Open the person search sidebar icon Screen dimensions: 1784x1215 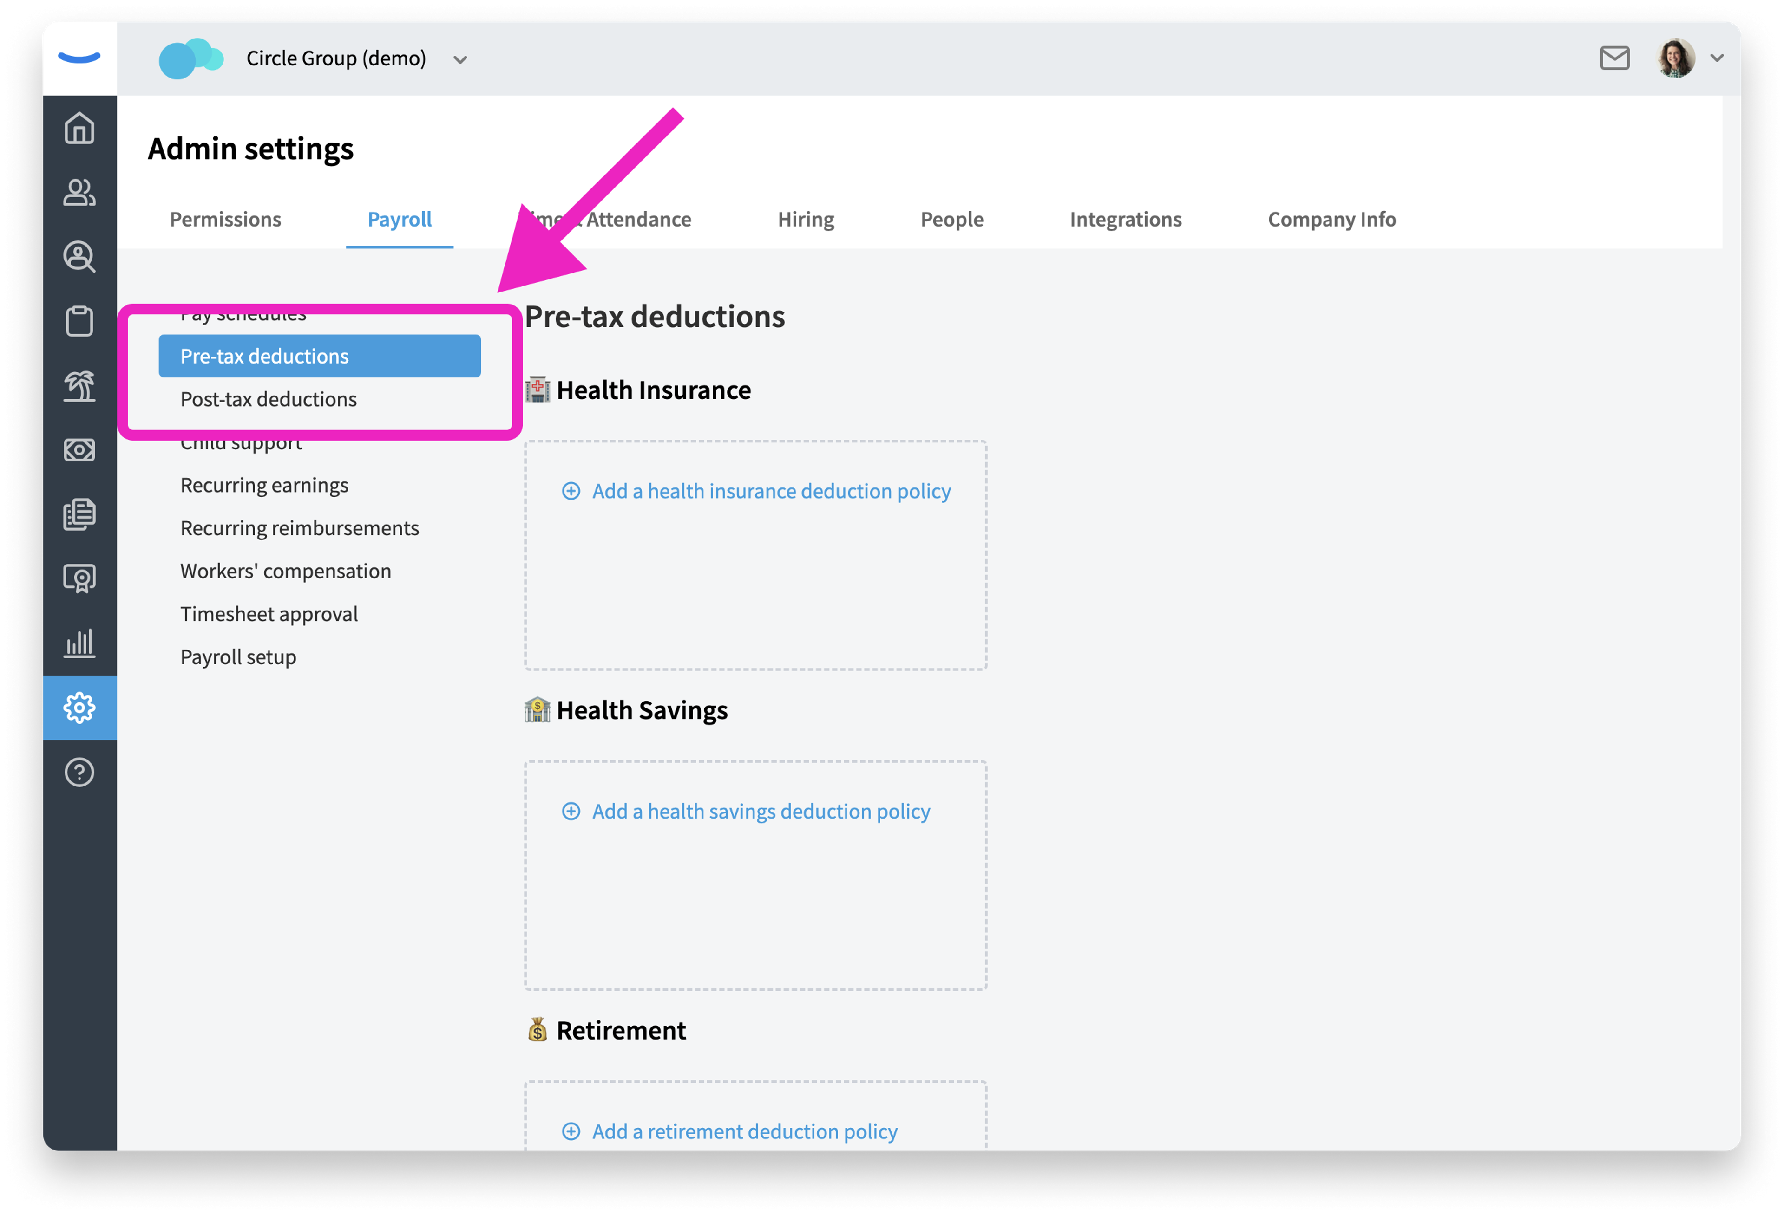(79, 257)
